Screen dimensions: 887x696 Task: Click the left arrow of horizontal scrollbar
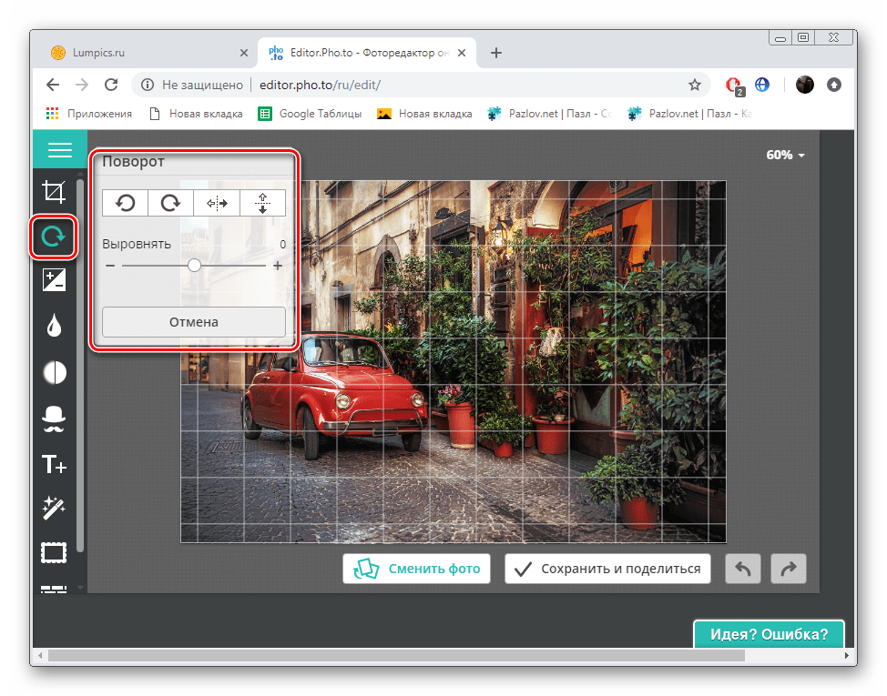(39, 655)
